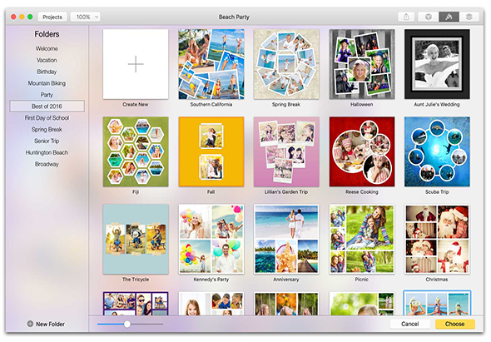
Task: Select the Reese Cooking thumbnail
Action: point(362,152)
